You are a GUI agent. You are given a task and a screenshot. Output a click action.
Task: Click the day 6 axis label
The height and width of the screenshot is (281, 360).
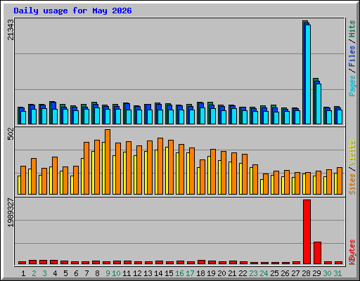click(x=76, y=273)
